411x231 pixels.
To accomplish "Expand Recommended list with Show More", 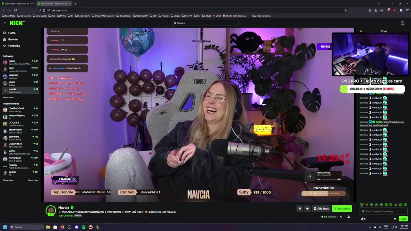I will coord(8,180).
